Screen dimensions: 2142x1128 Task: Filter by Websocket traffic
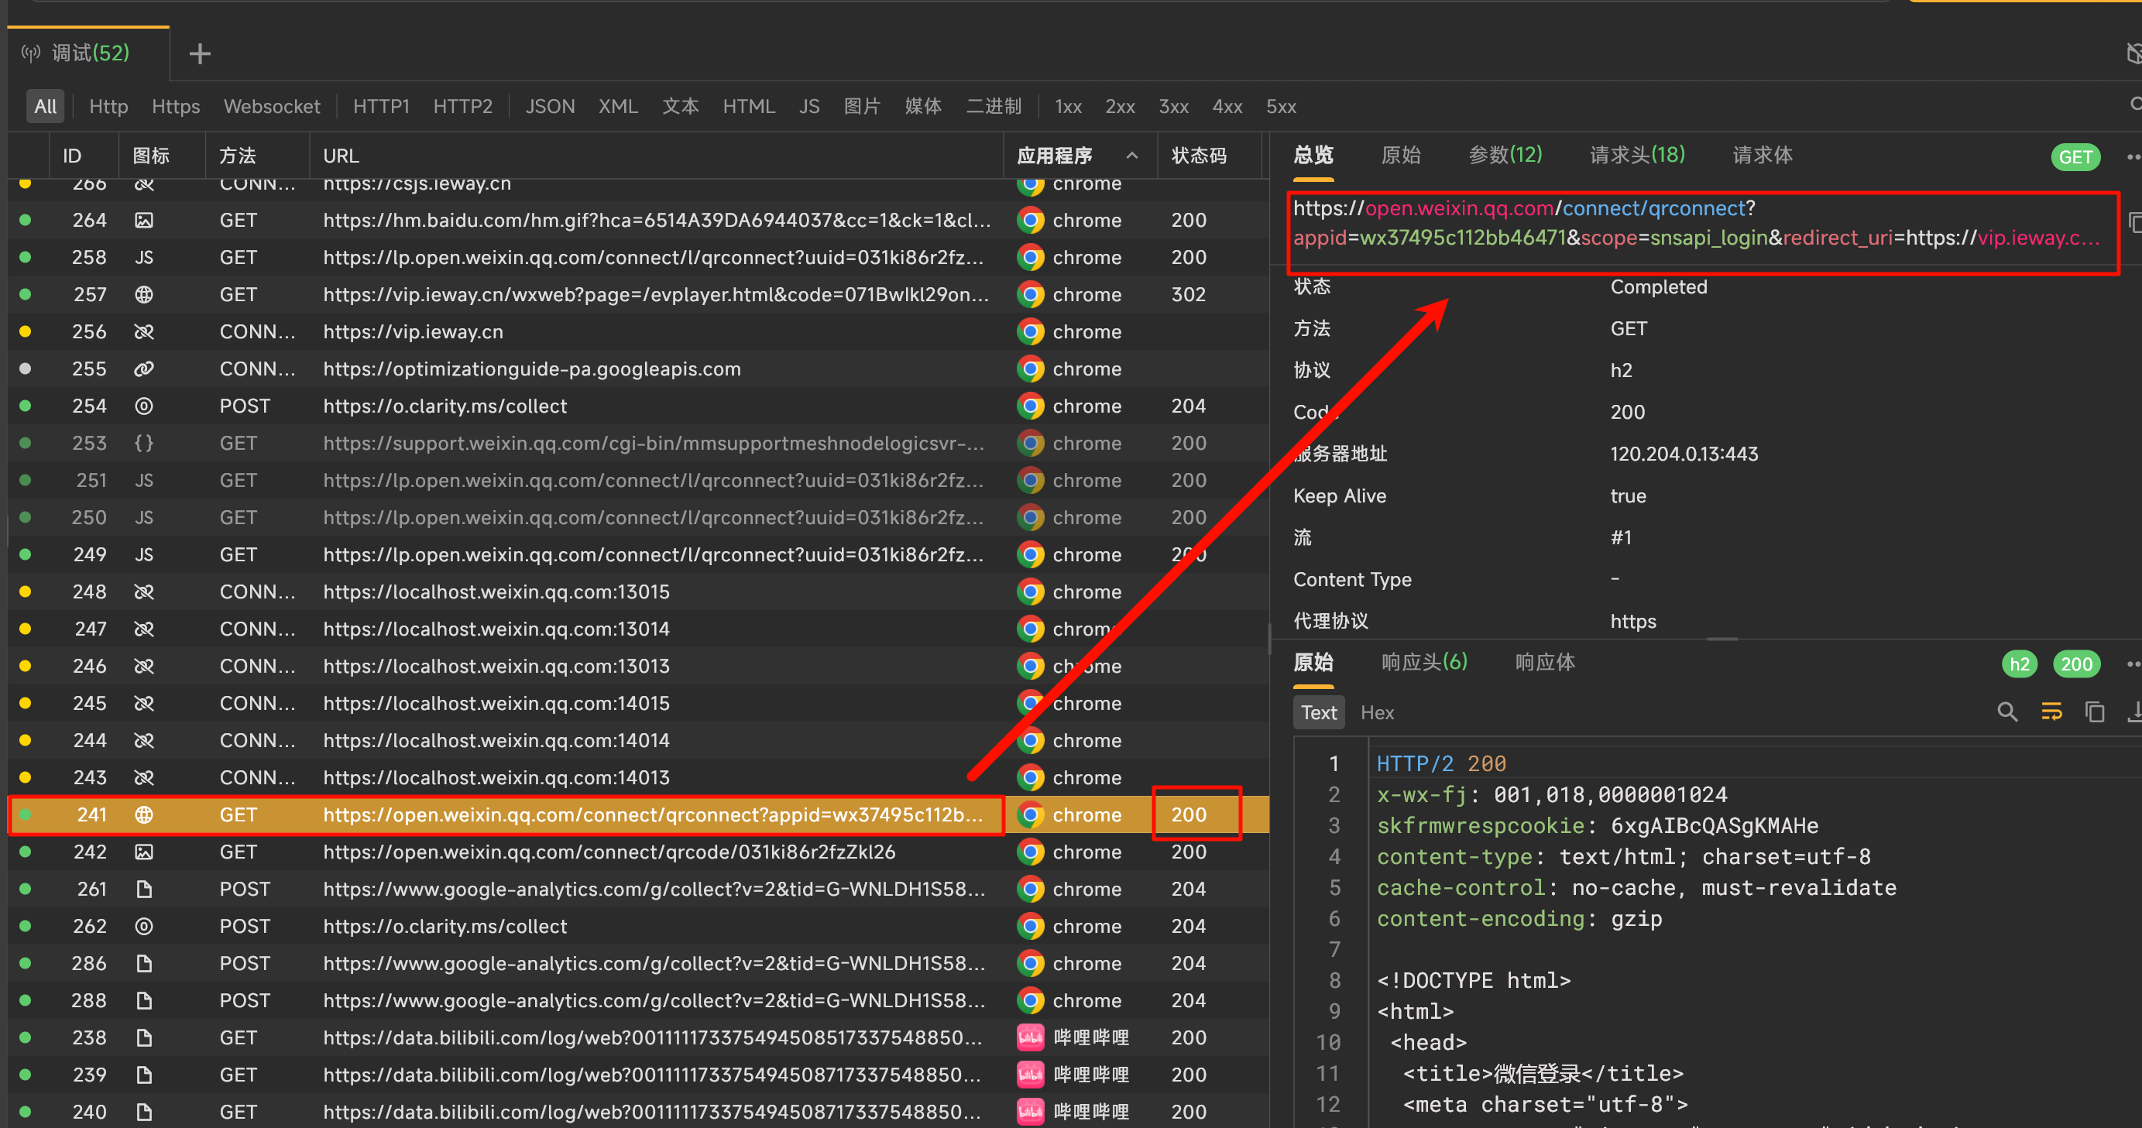[x=272, y=106]
